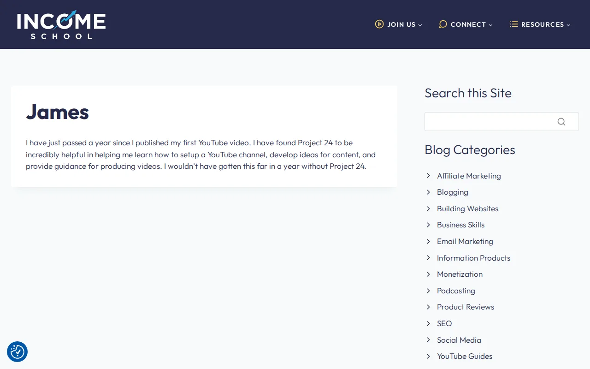Open the RESOURCES menu item
This screenshot has height=369, width=590.
click(x=540, y=24)
